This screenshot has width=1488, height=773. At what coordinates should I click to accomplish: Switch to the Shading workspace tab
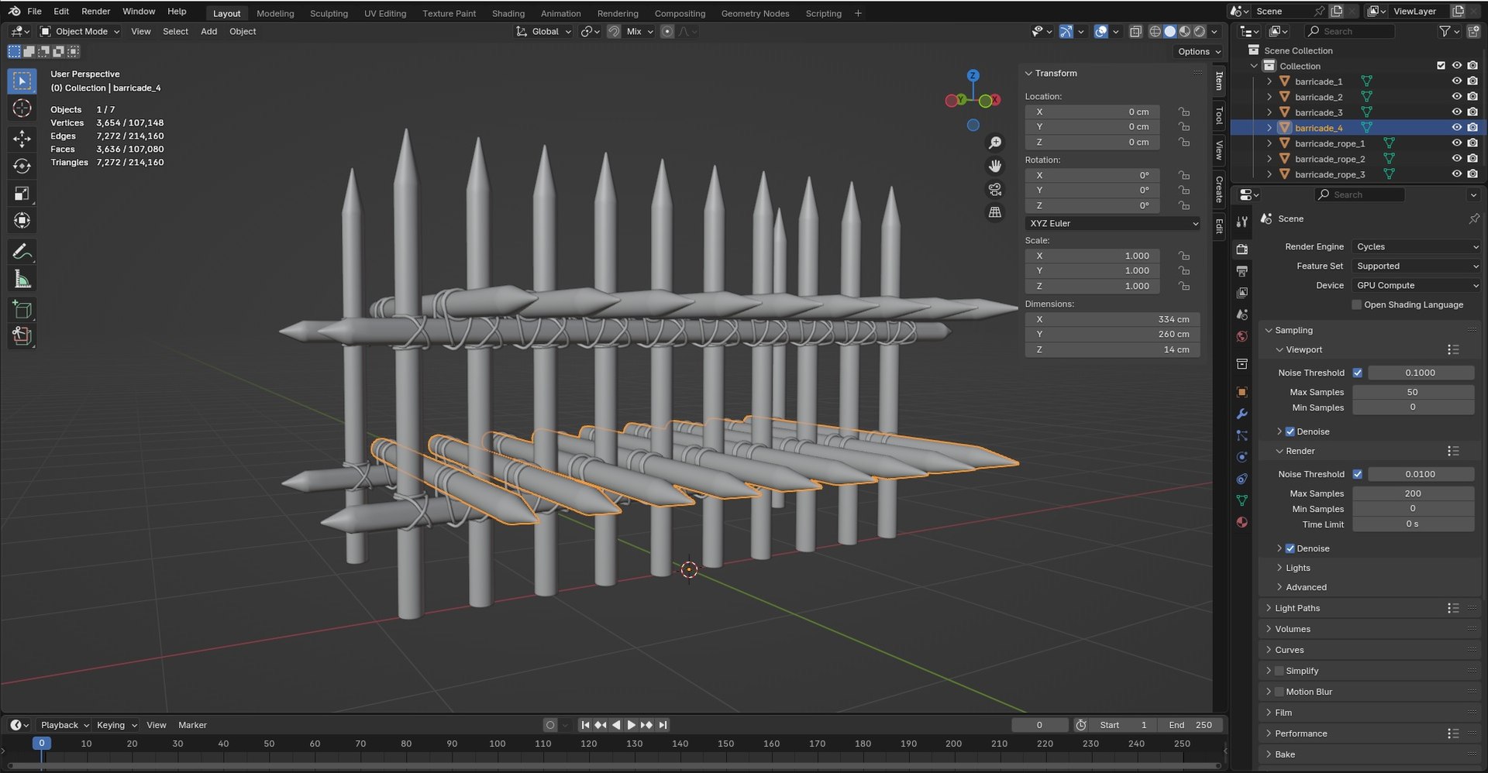508,13
